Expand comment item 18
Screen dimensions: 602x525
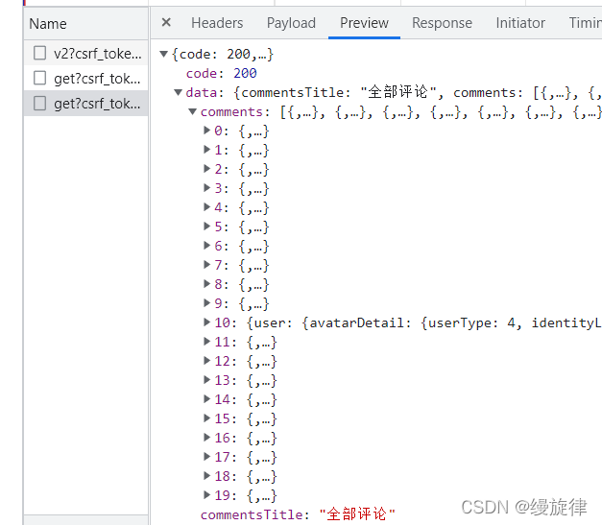click(207, 476)
